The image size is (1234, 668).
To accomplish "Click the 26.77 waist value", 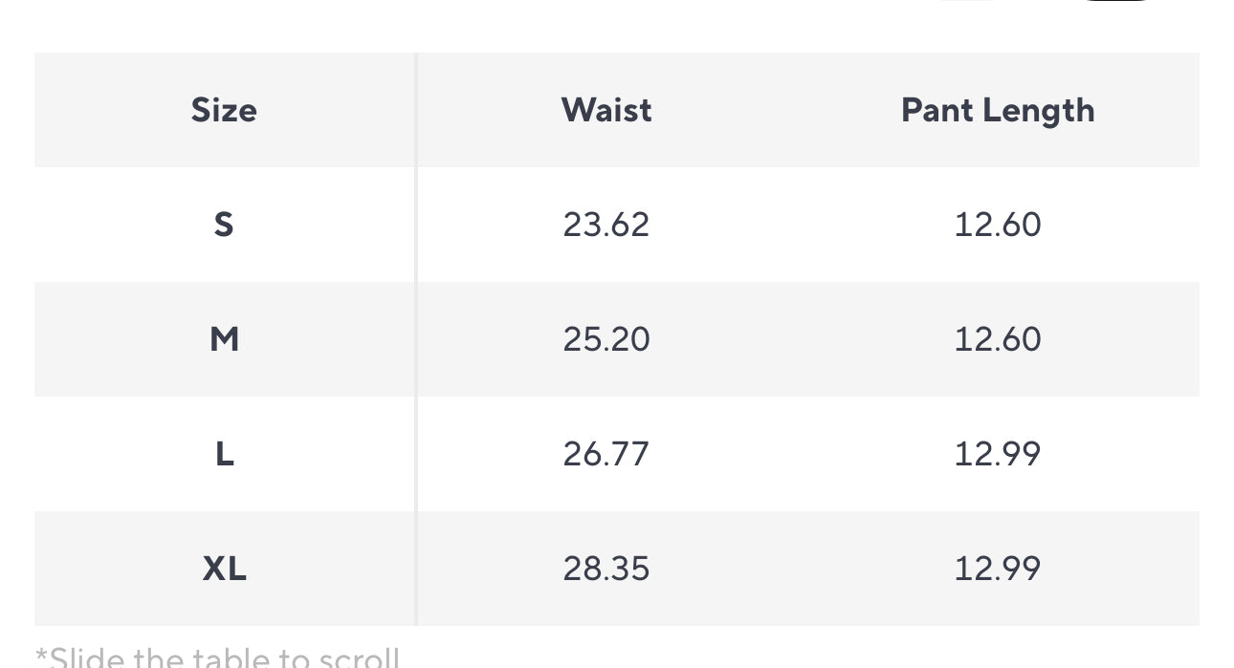I will [606, 454].
